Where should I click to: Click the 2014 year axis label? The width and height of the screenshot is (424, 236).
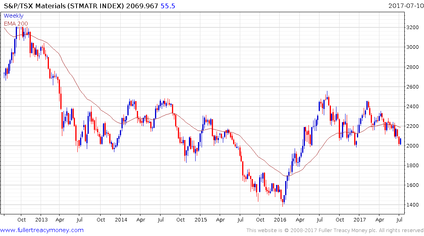click(121, 219)
